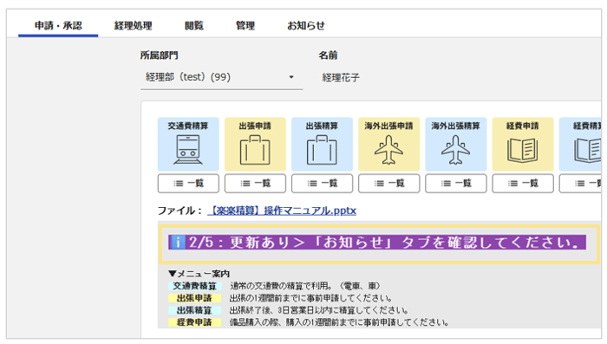Show the 一覧 list under 海外出張精算
The height and width of the screenshot is (344, 607).
click(456, 184)
